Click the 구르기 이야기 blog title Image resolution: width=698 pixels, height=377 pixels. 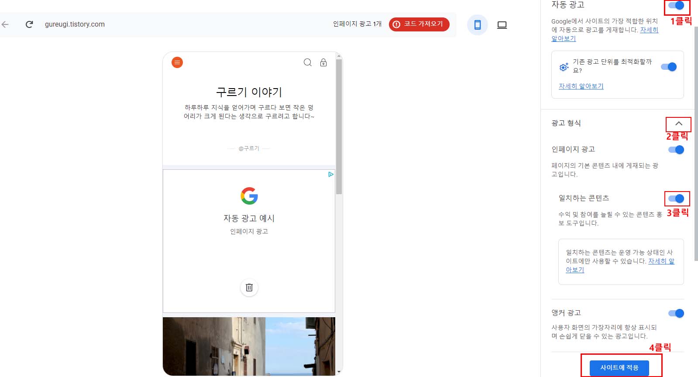[x=249, y=92]
